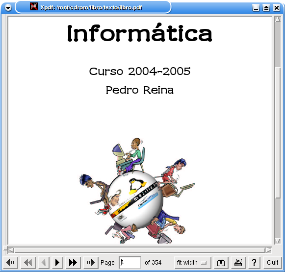Shade the window with the roll-up button
285x272 pixels.
(x=266, y=8)
